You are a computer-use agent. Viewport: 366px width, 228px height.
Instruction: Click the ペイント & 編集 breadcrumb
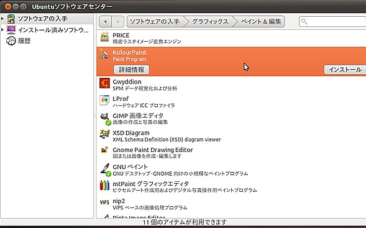261,22
